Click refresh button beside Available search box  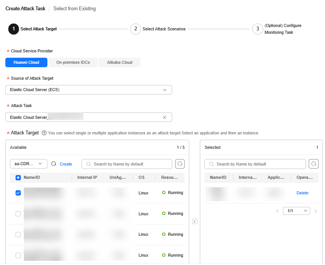pyautogui.click(x=179, y=164)
